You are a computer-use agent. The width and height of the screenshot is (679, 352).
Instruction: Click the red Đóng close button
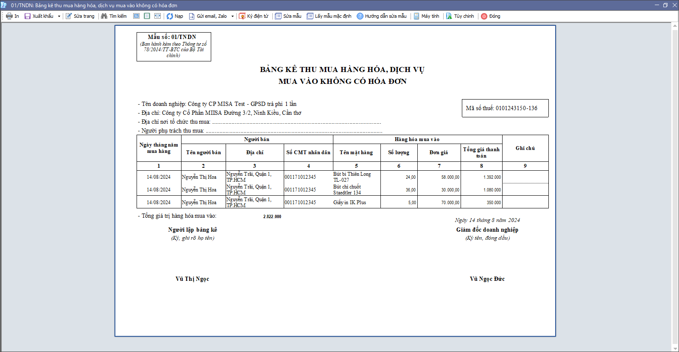tap(491, 16)
